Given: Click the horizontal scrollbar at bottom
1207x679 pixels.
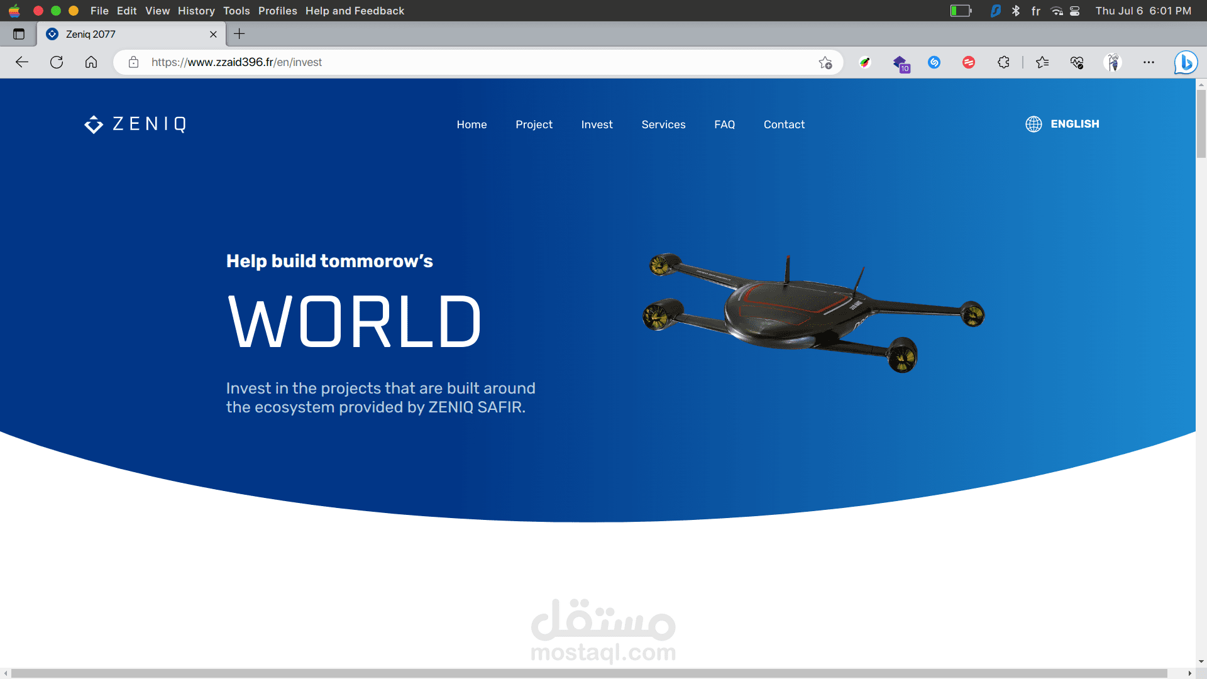Looking at the screenshot, I should pos(589,673).
